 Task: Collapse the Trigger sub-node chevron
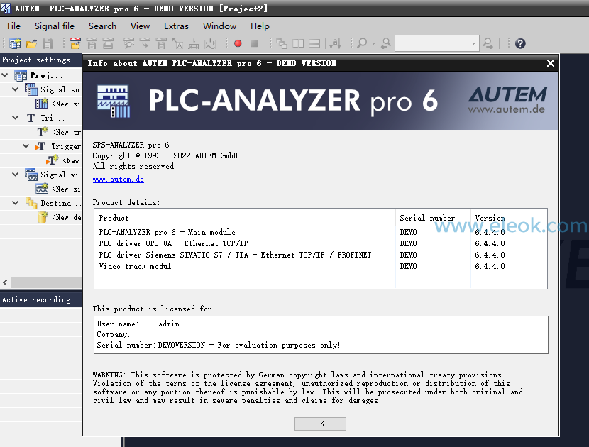[x=26, y=146]
